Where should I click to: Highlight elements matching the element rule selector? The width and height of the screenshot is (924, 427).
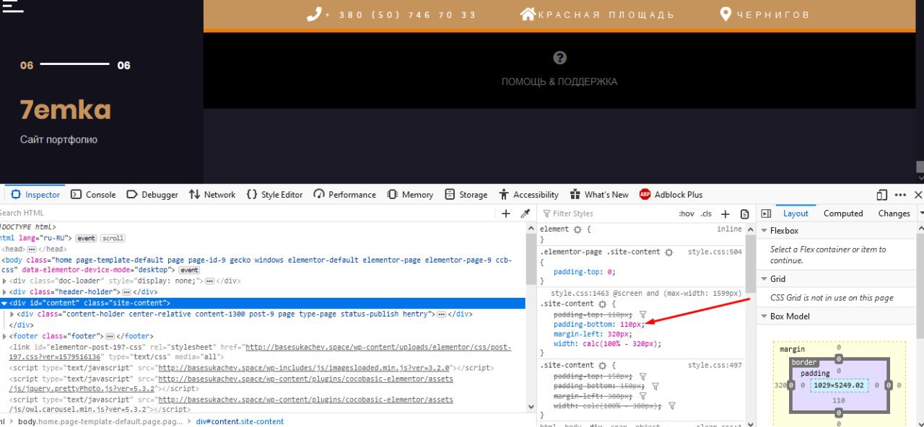[x=577, y=229]
